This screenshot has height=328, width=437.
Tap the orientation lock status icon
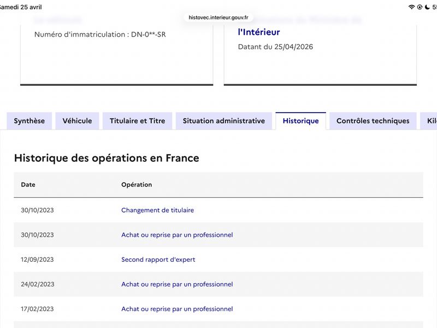click(x=420, y=7)
